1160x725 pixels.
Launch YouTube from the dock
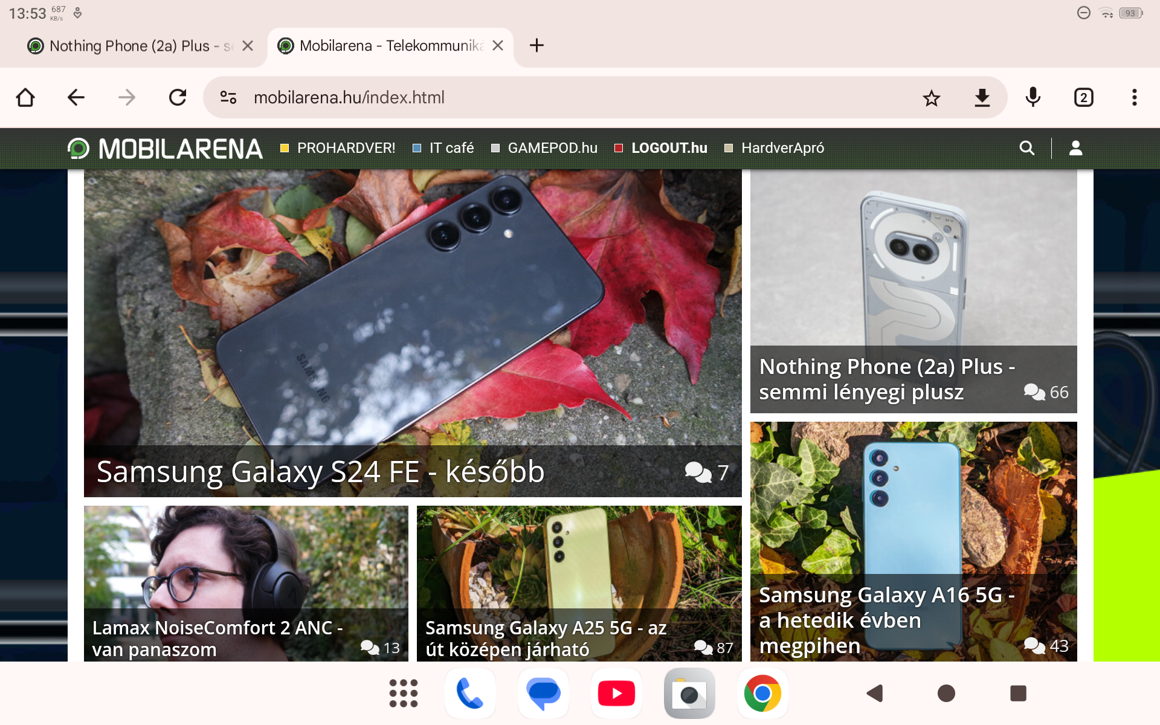point(616,693)
